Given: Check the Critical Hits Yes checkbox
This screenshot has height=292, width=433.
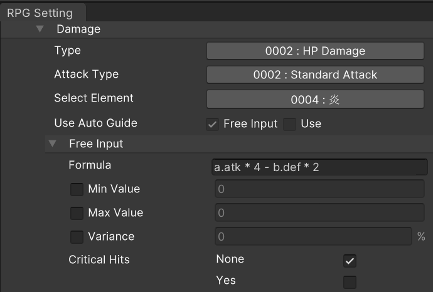Looking at the screenshot, I should pos(350,282).
